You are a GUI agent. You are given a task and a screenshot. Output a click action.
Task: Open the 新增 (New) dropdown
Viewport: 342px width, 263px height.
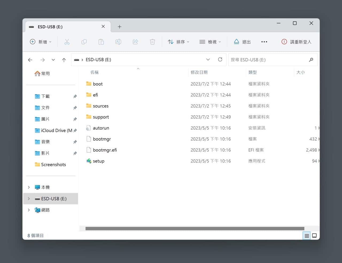click(x=41, y=42)
